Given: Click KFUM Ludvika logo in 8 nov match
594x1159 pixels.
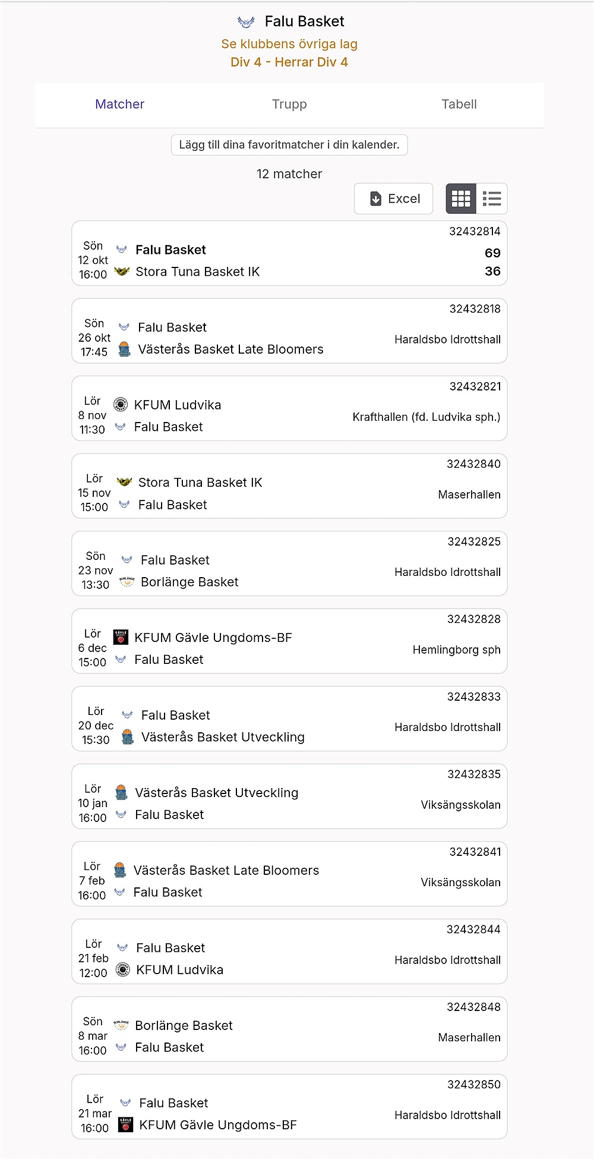Looking at the screenshot, I should (120, 405).
